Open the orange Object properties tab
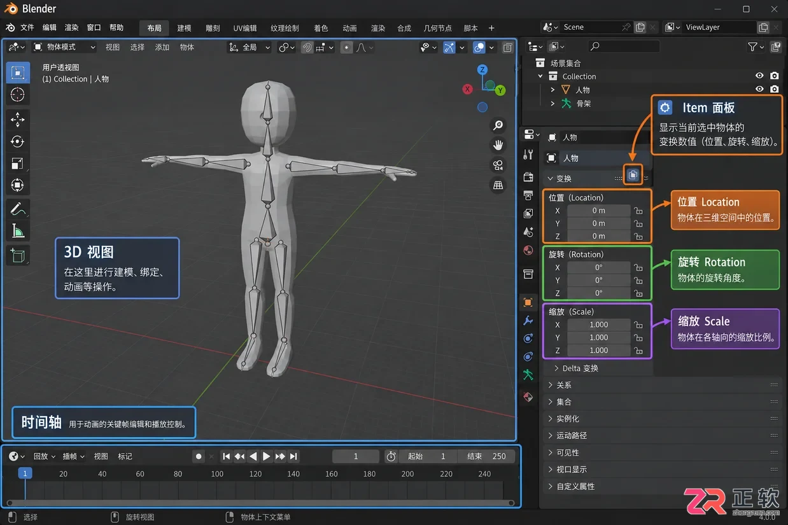This screenshot has height=525, width=788. point(528,302)
